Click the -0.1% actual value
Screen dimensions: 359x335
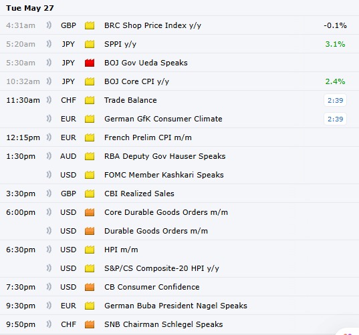[335, 25]
